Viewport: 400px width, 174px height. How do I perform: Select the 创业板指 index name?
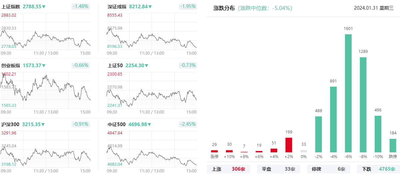pos(11,66)
